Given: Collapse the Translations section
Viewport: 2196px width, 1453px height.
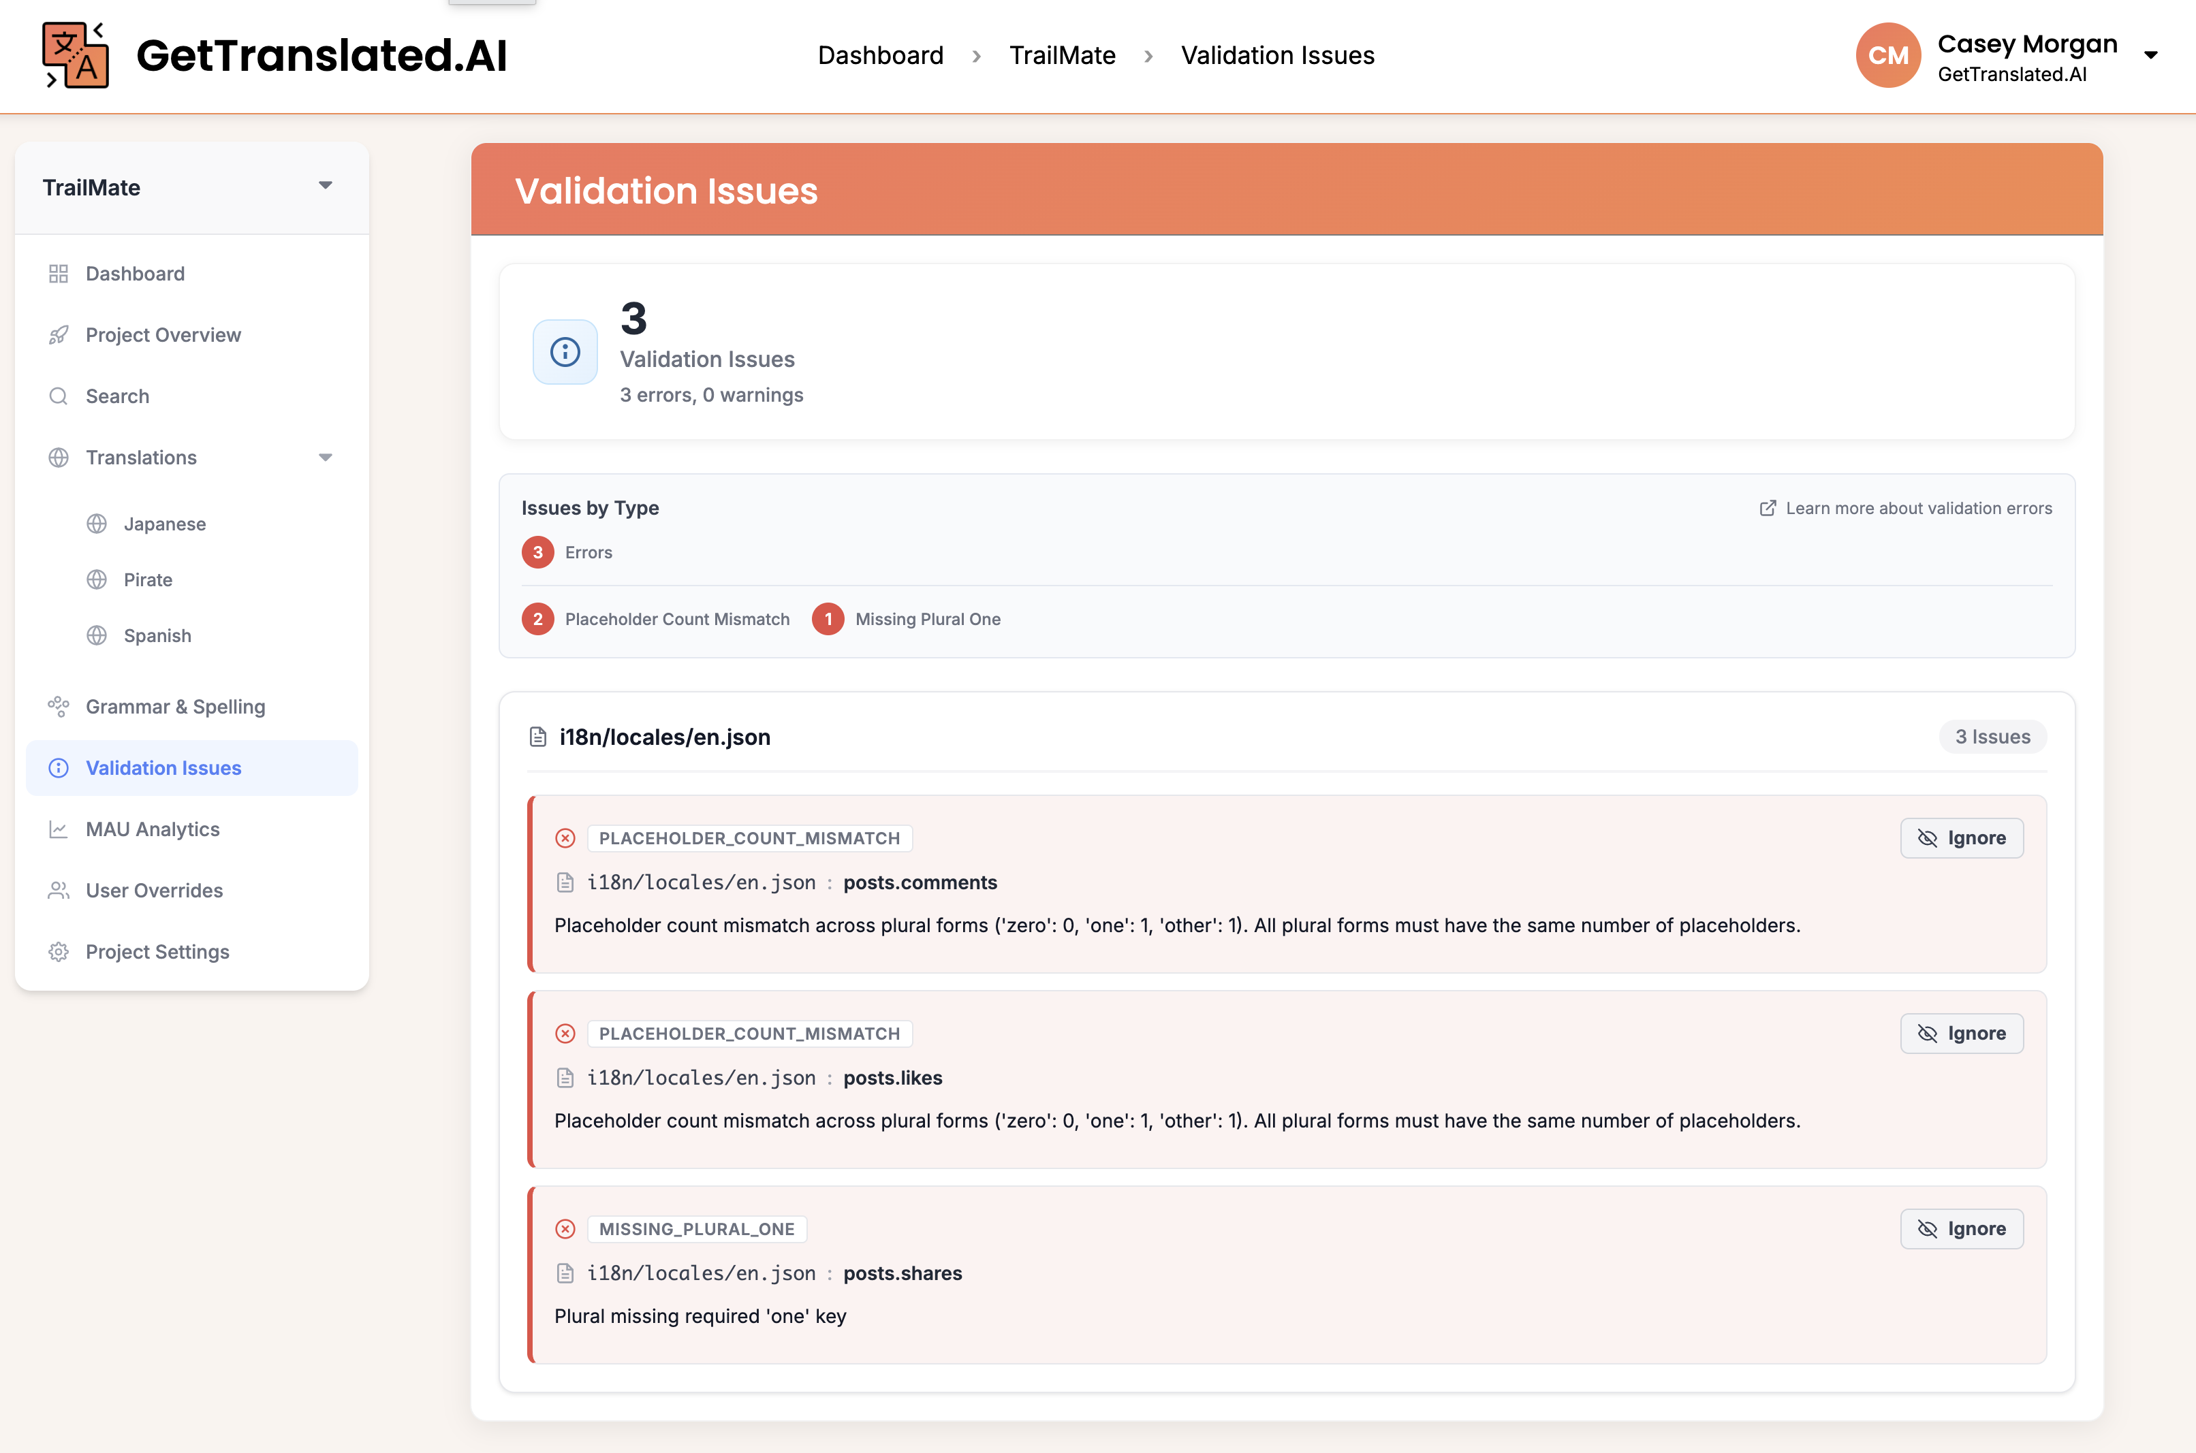Looking at the screenshot, I should pos(326,457).
